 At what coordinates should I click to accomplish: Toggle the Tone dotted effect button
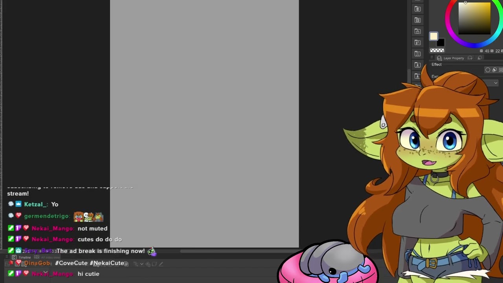tap(501, 70)
